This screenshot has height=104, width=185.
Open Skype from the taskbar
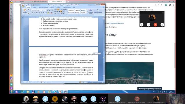tap(55, 92)
